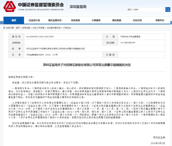The image size is (172, 146).
Task: Go to the 专题专栏 menu
Action: [x=158, y=20]
